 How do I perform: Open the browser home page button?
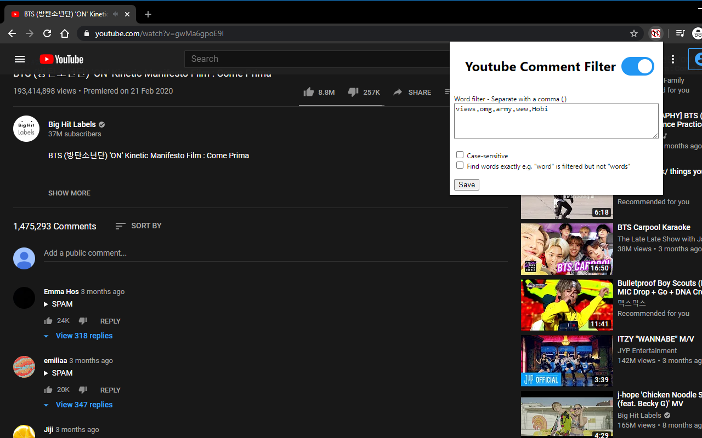click(x=65, y=33)
